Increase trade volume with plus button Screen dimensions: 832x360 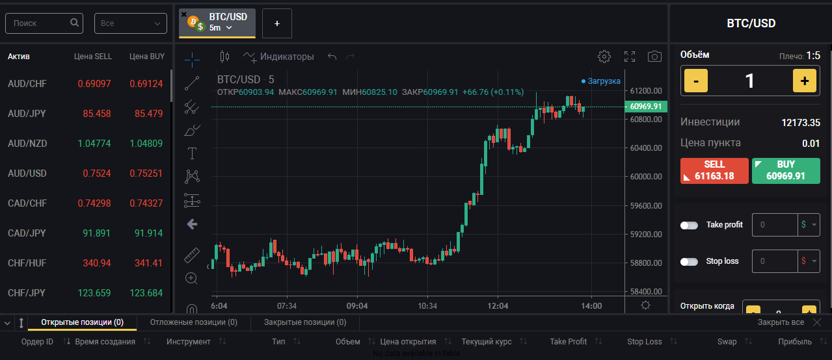click(805, 81)
